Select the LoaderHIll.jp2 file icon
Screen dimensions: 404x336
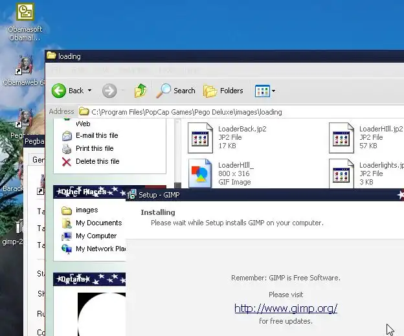[x=341, y=138]
